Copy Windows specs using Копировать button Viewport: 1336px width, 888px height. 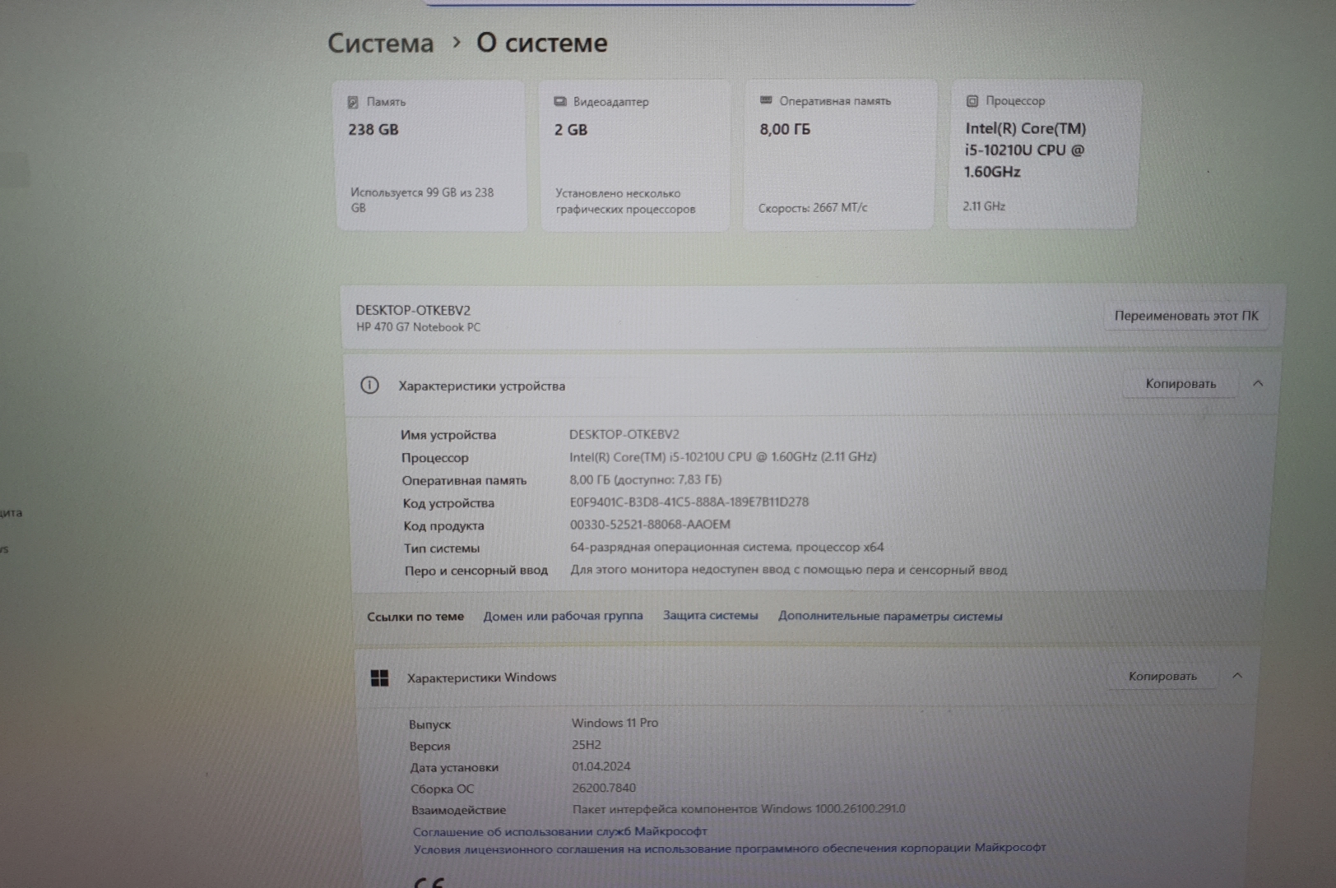coord(1162,676)
